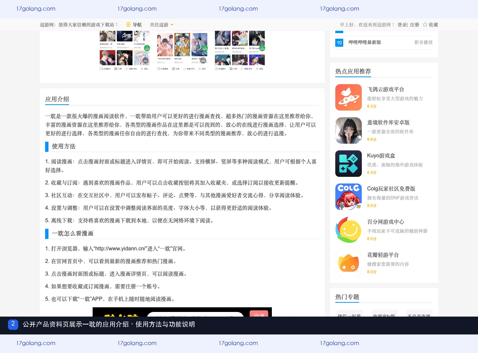Click the 百分网游戏中心 title

386,222
